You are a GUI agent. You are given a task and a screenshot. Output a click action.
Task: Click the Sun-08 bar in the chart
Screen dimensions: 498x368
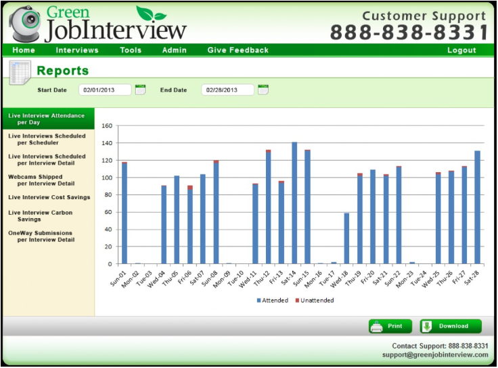click(216, 212)
